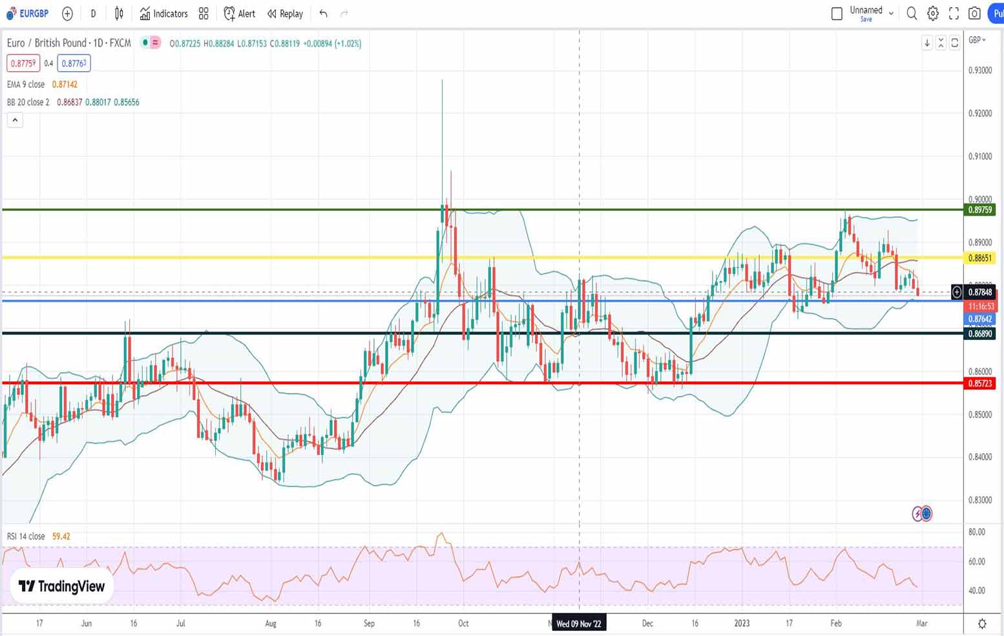Image resolution: width=1004 pixels, height=636 pixels.
Task: Enter fullscreen mode
Action: (954, 14)
